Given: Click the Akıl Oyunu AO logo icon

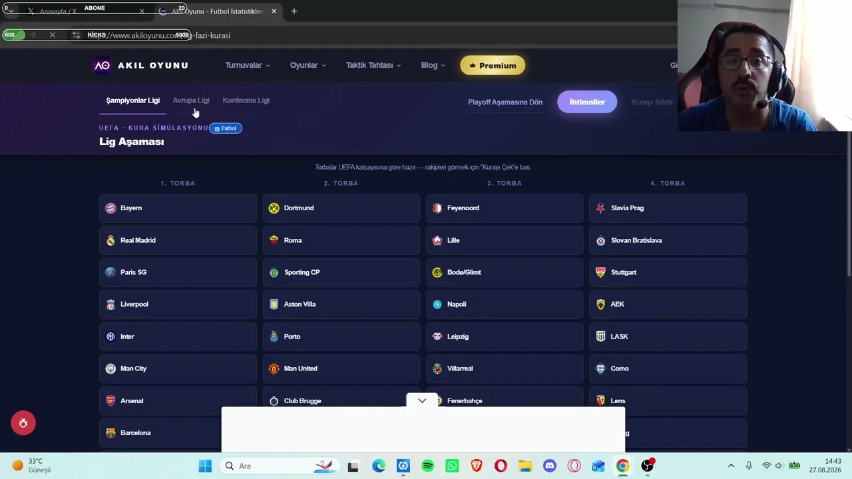Looking at the screenshot, I should [x=102, y=65].
